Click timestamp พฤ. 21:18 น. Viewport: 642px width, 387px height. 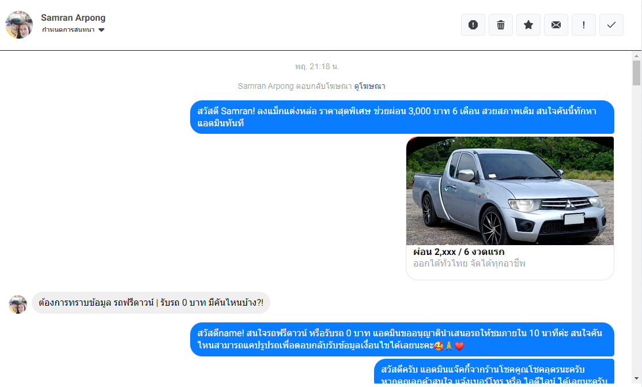(x=317, y=66)
